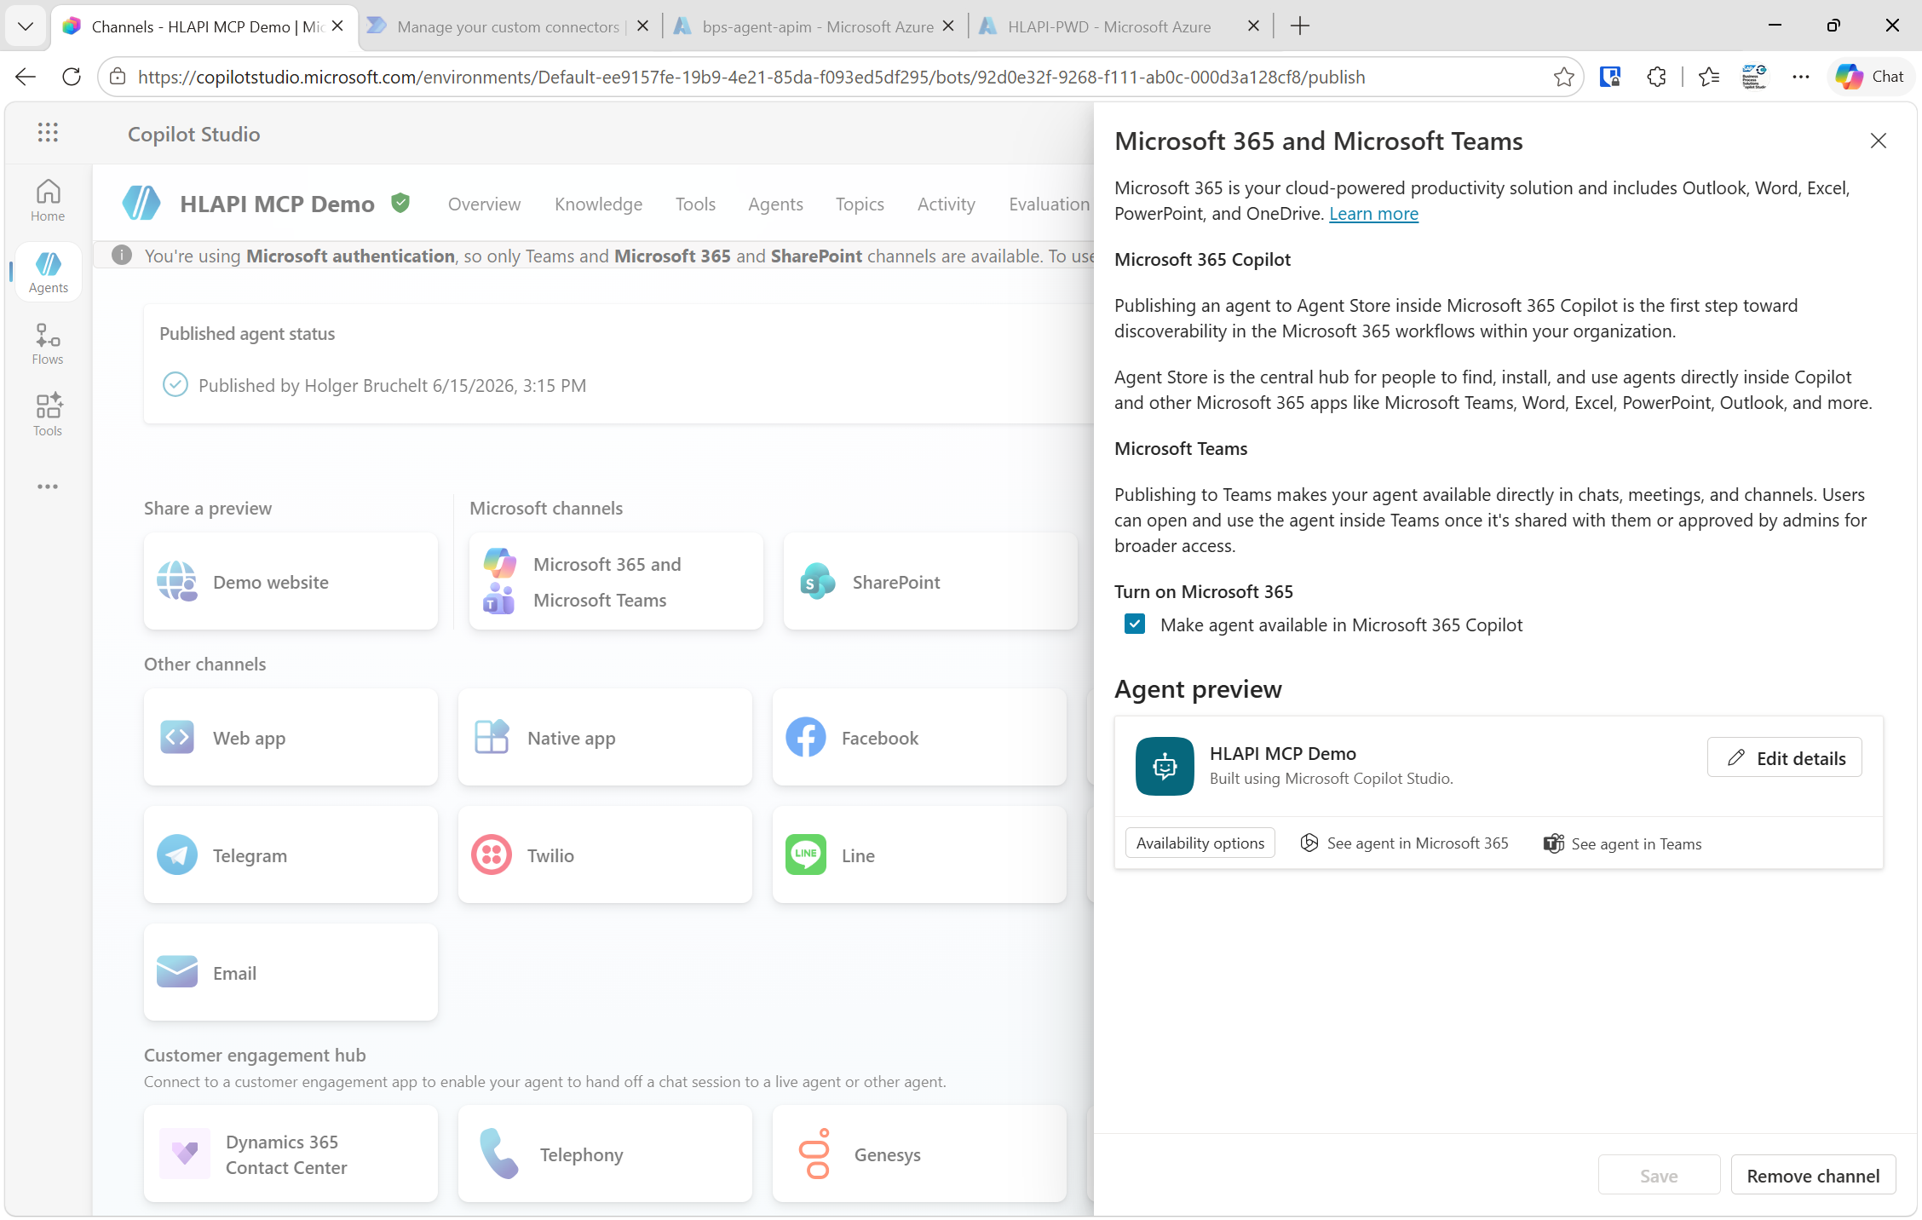Switch to the Activity tab
1922x1220 pixels.
point(946,204)
